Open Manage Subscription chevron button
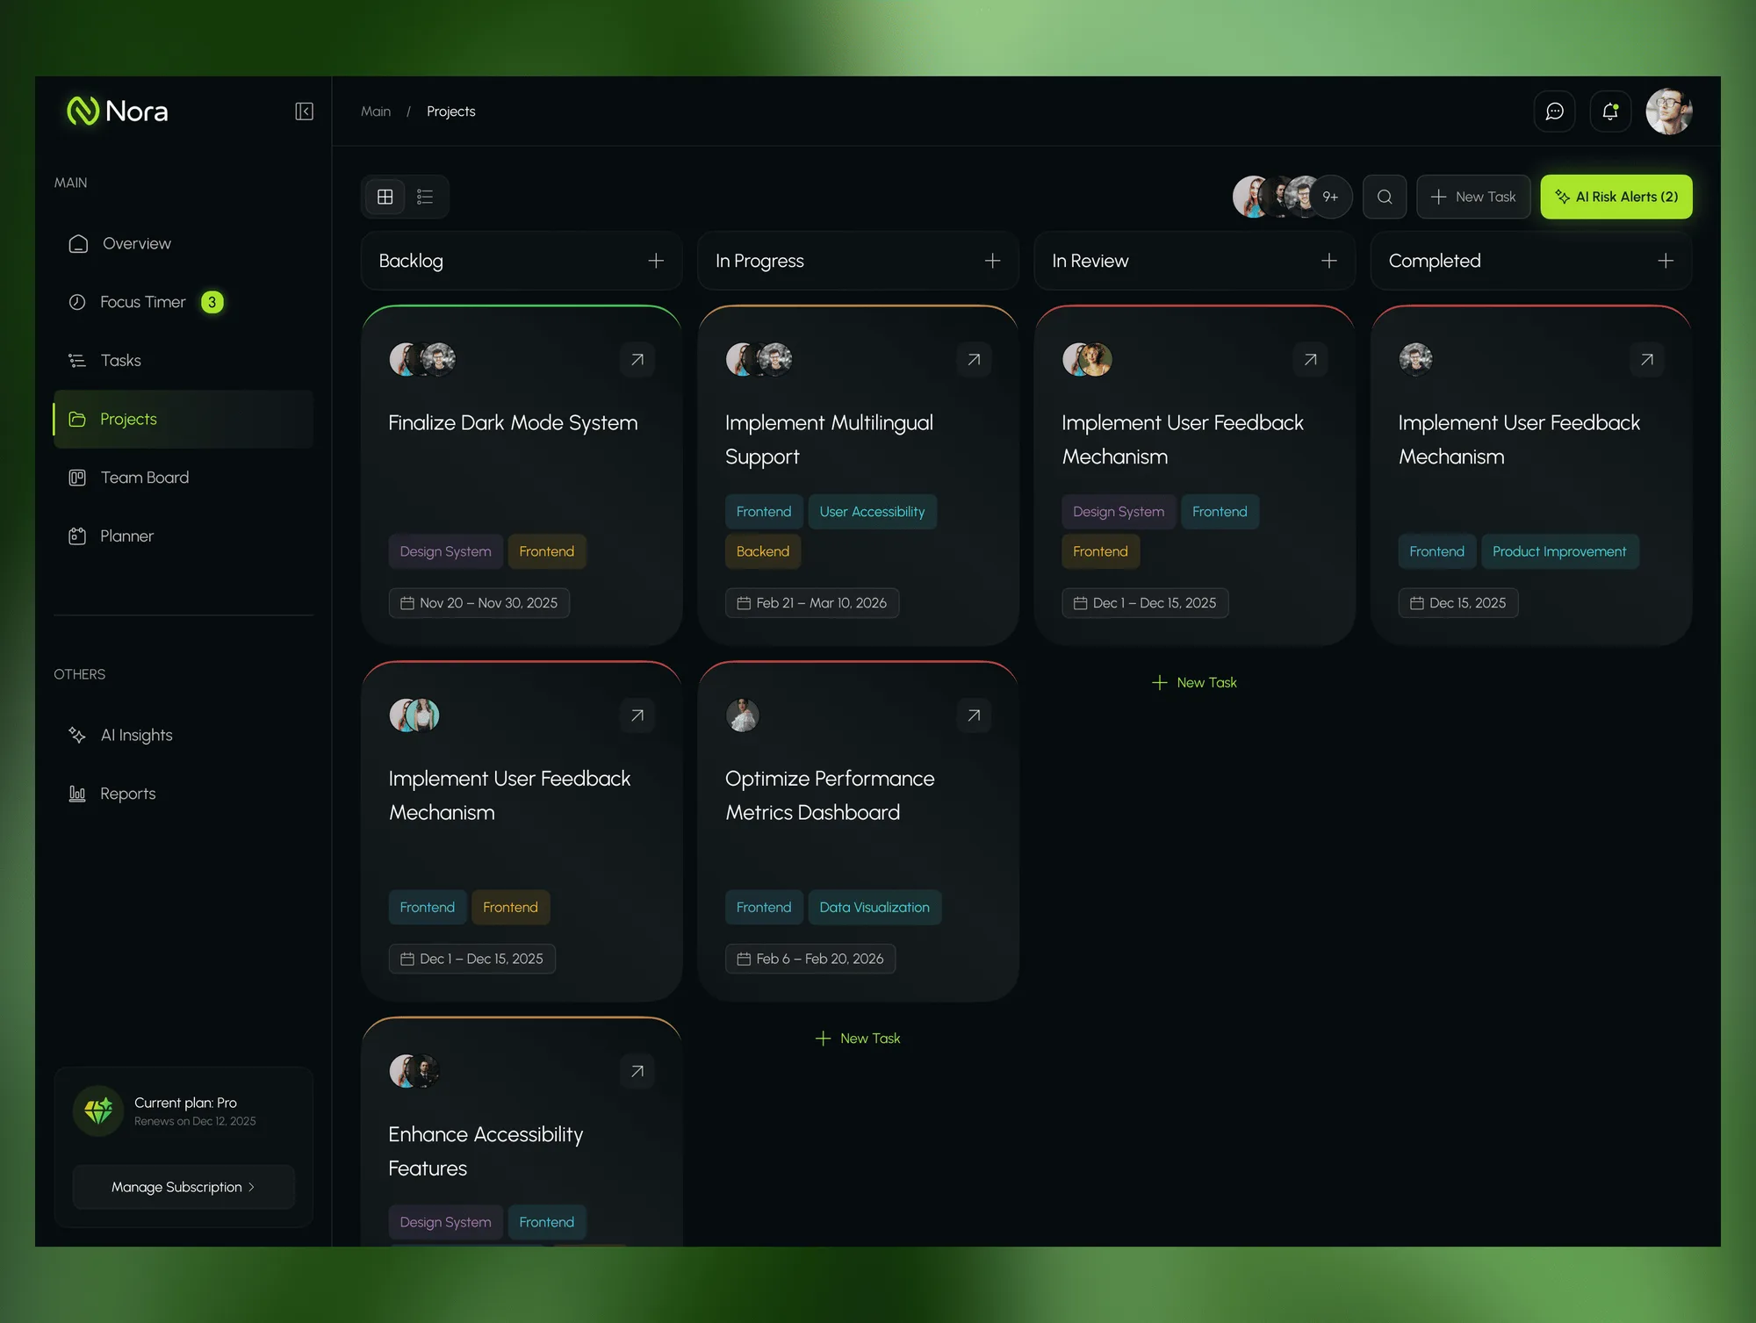Screen dimensions: 1756x1323 click(x=184, y=1187)
